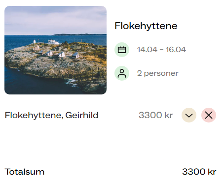Viewport: 224px width, 183px height.
Task: Select the 14.04 – 16.04 date range
Action: pyautogui.click(x=161, y=50)
